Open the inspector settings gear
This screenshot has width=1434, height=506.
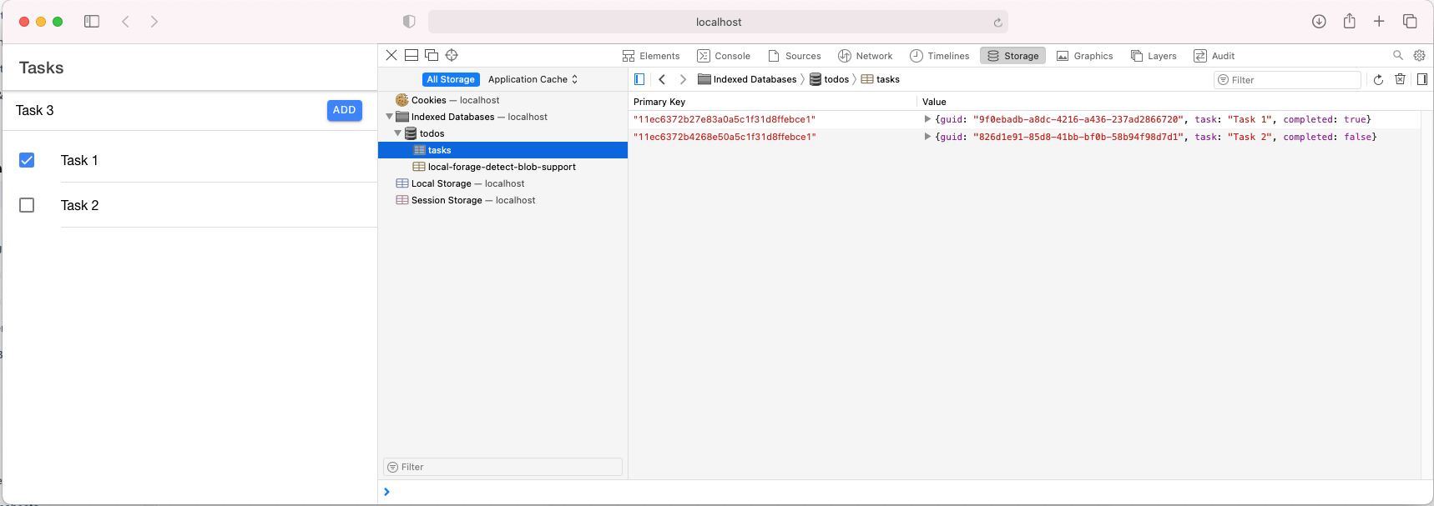pyautogui.click(x=1419, y=56)
